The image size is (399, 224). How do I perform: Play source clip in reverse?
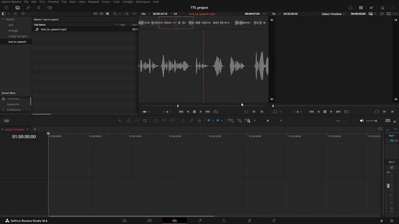point(188,112)
